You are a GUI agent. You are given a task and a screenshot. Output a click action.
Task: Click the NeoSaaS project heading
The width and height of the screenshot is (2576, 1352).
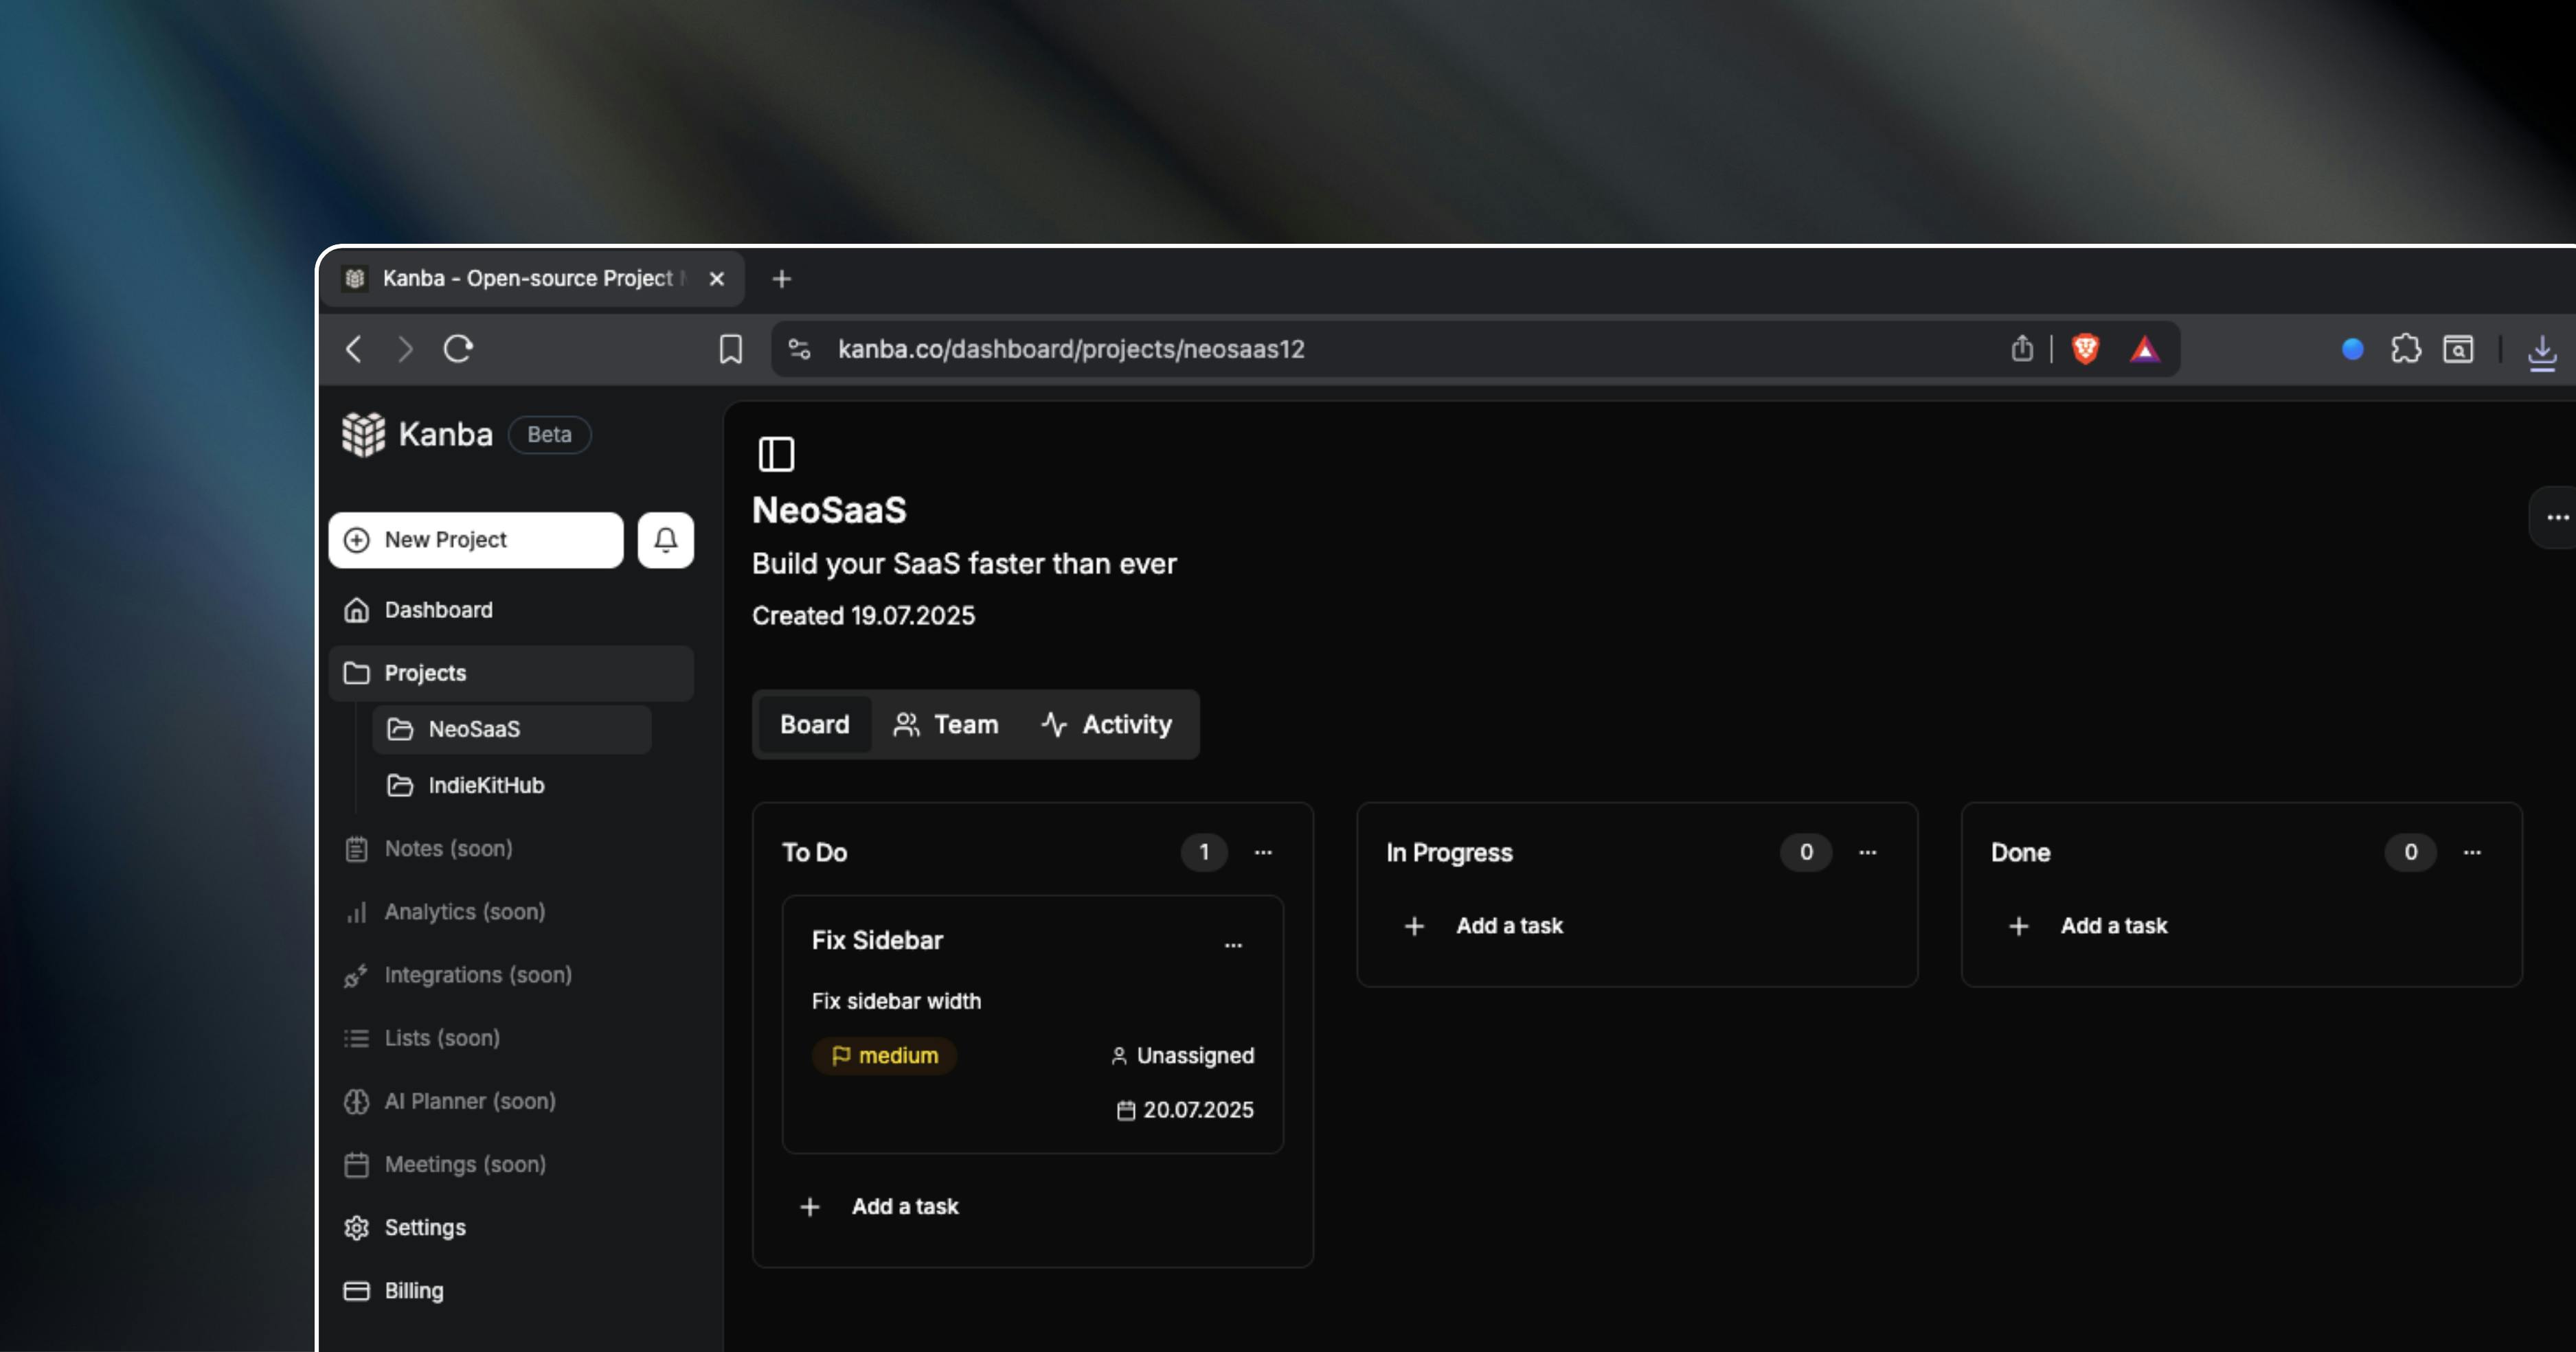[x=829, y=509]
